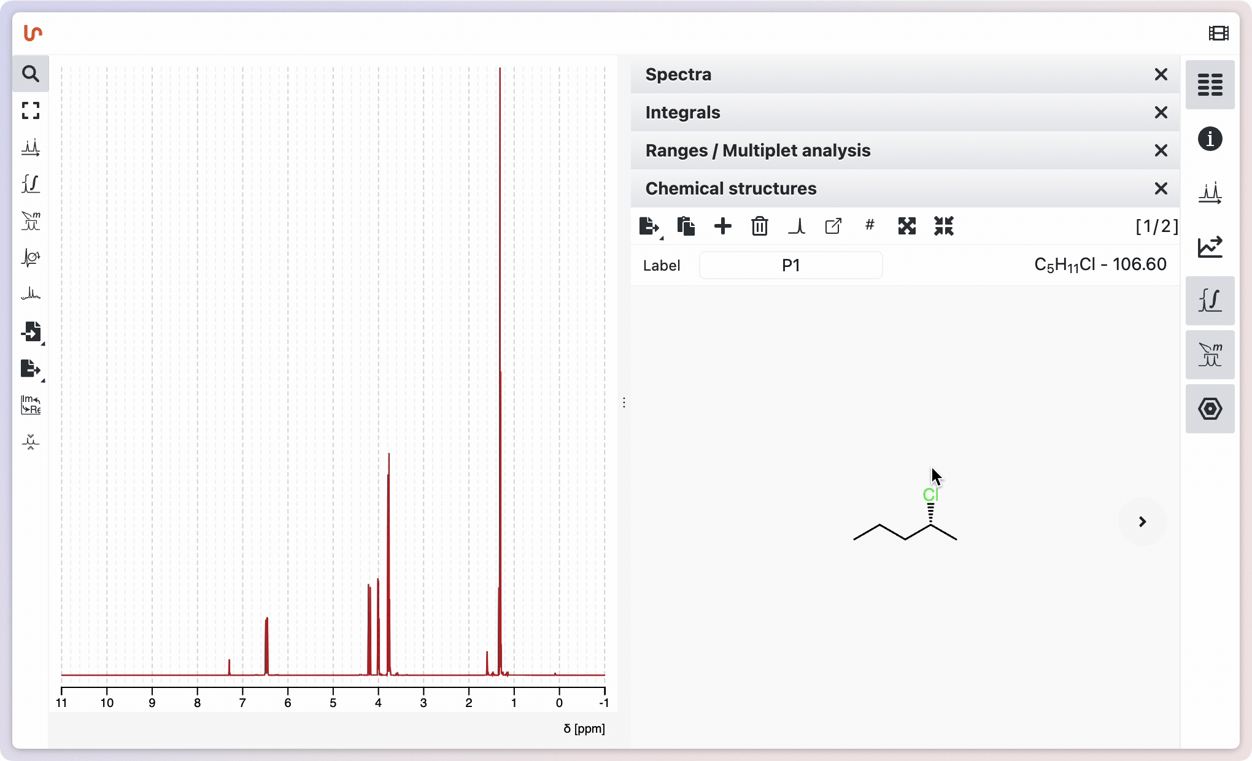Activate the peak picking tool

click(x=30, y=147)
